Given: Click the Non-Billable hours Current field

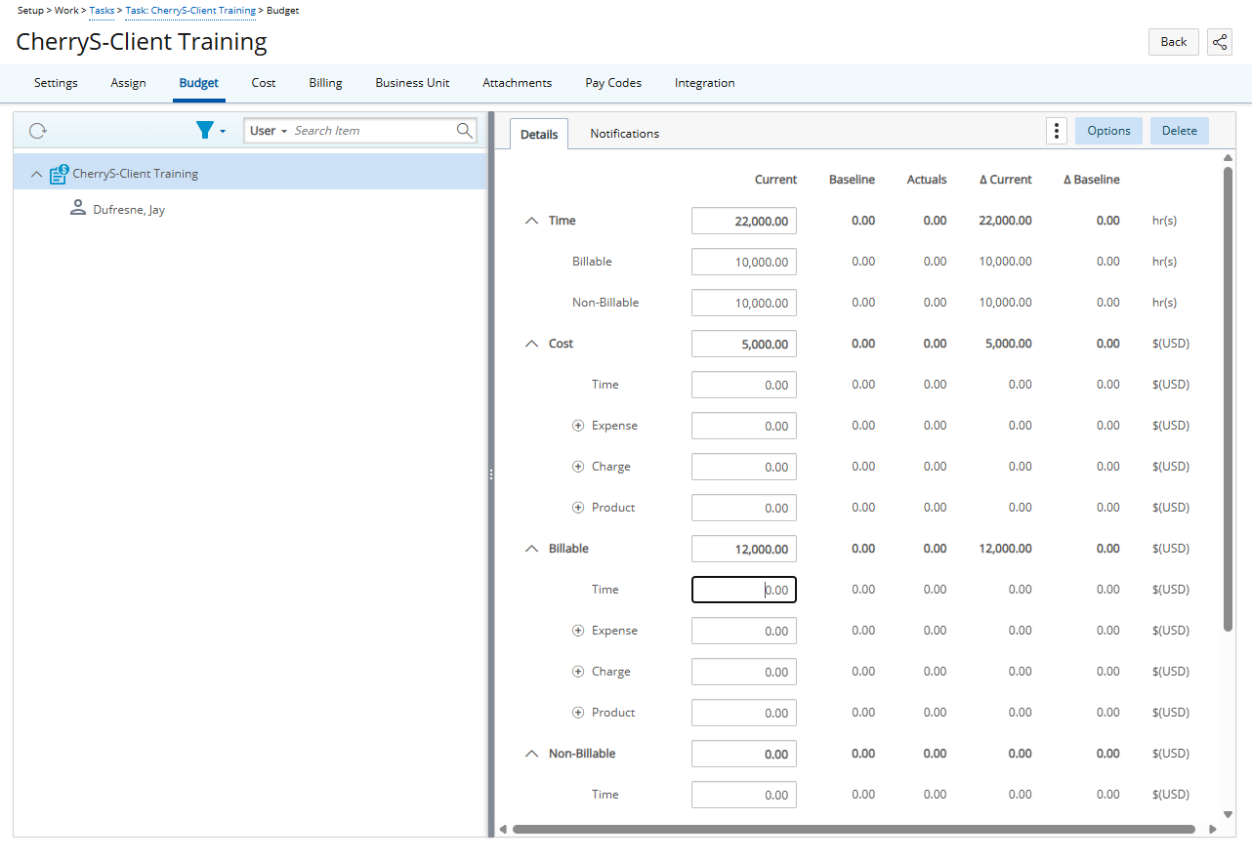Looking at the screenshot, I should (744, 303).
